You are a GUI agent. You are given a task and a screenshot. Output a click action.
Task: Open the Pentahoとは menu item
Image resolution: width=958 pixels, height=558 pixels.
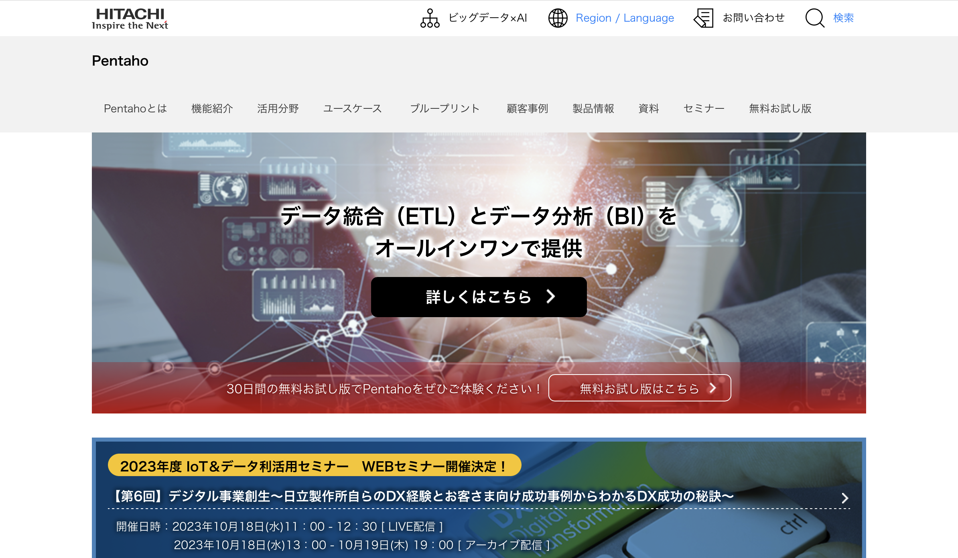click(135, 108)
